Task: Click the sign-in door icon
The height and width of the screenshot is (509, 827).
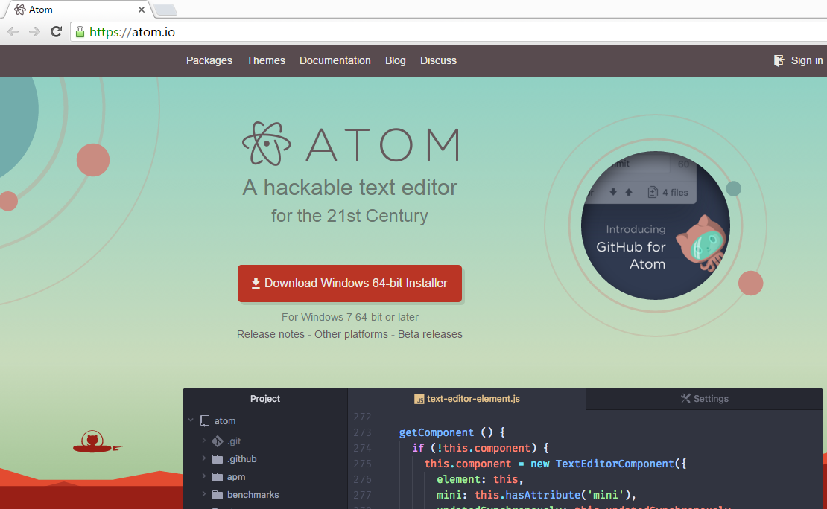Action: point(779,60)
